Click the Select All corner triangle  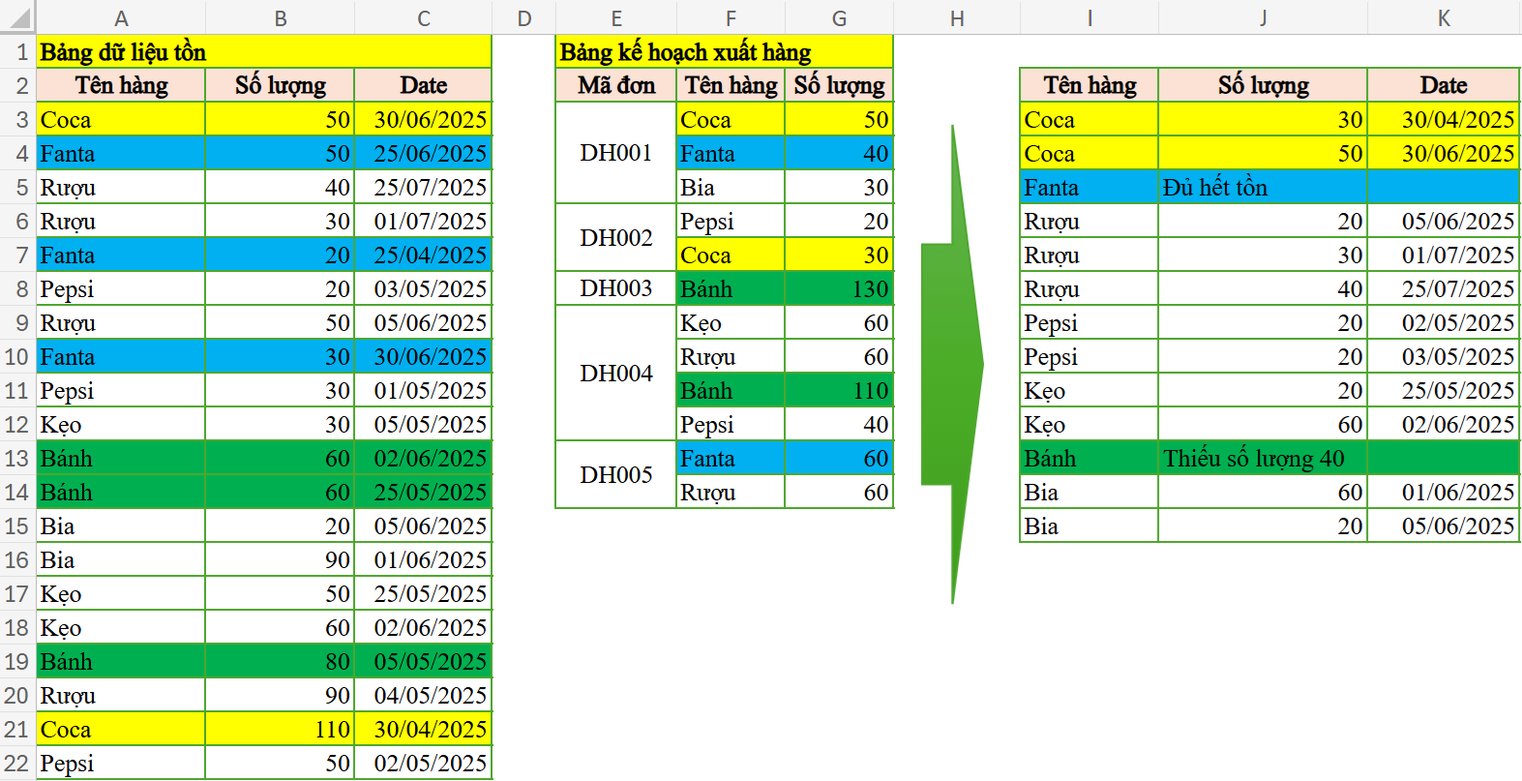coord(19,17)
